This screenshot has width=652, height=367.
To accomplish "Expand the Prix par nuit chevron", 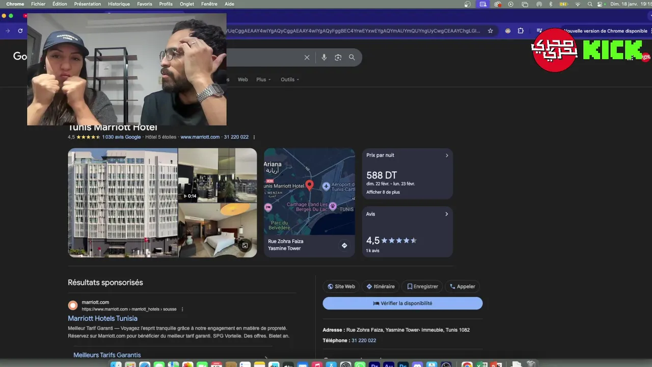I will (447, 155).
